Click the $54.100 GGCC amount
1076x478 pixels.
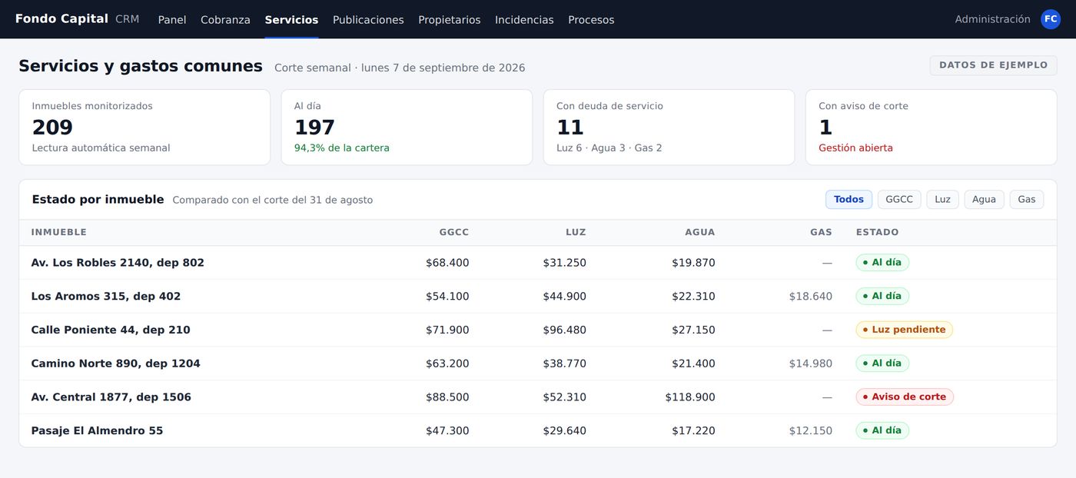(447, 297)
